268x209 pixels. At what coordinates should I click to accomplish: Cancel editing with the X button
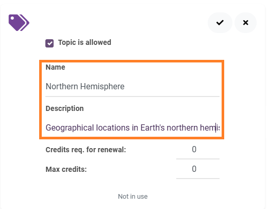[245, 23]
